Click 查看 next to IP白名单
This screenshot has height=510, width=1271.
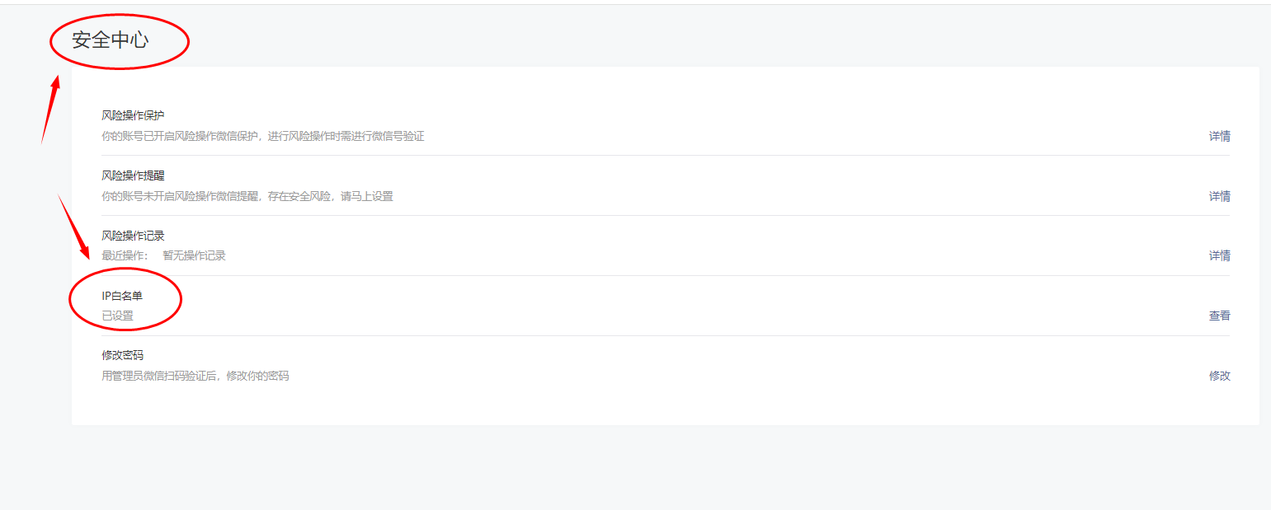[x=1219, y=316]
